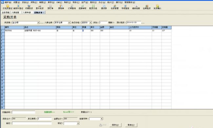Click the 数量 cell in row 1
Image resolution: width=213 pixels, height=128 pixels.
86,31
